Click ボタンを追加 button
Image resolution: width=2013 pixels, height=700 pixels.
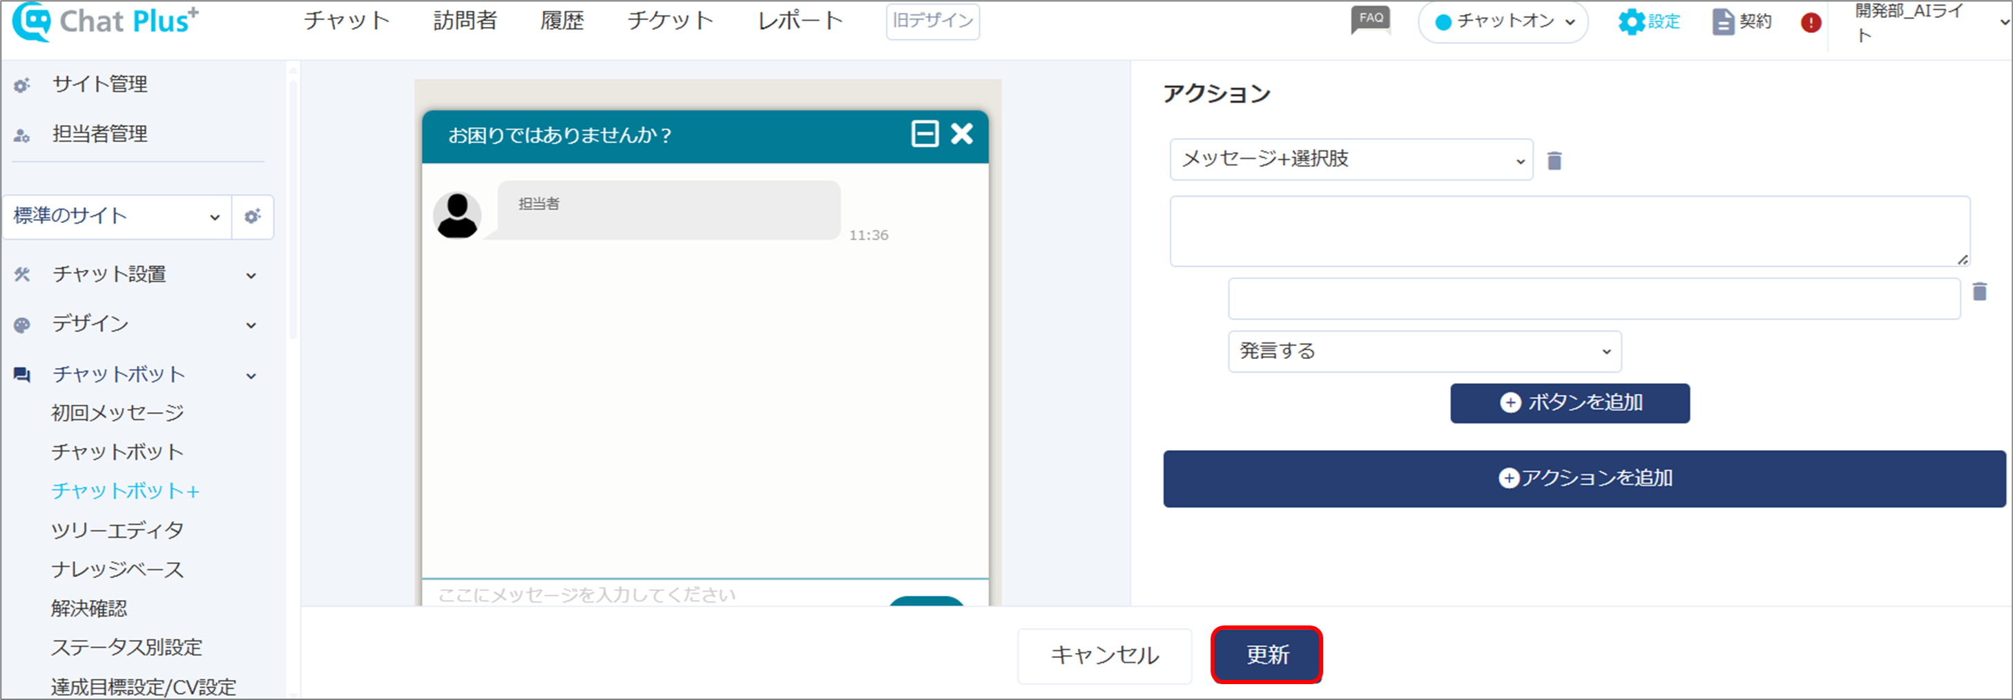pos(1570,403)
